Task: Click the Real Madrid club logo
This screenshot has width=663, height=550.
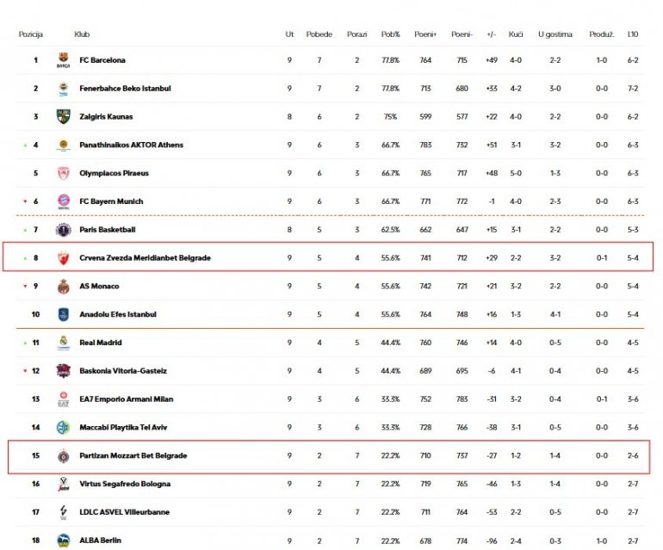Action: point(63,343)
